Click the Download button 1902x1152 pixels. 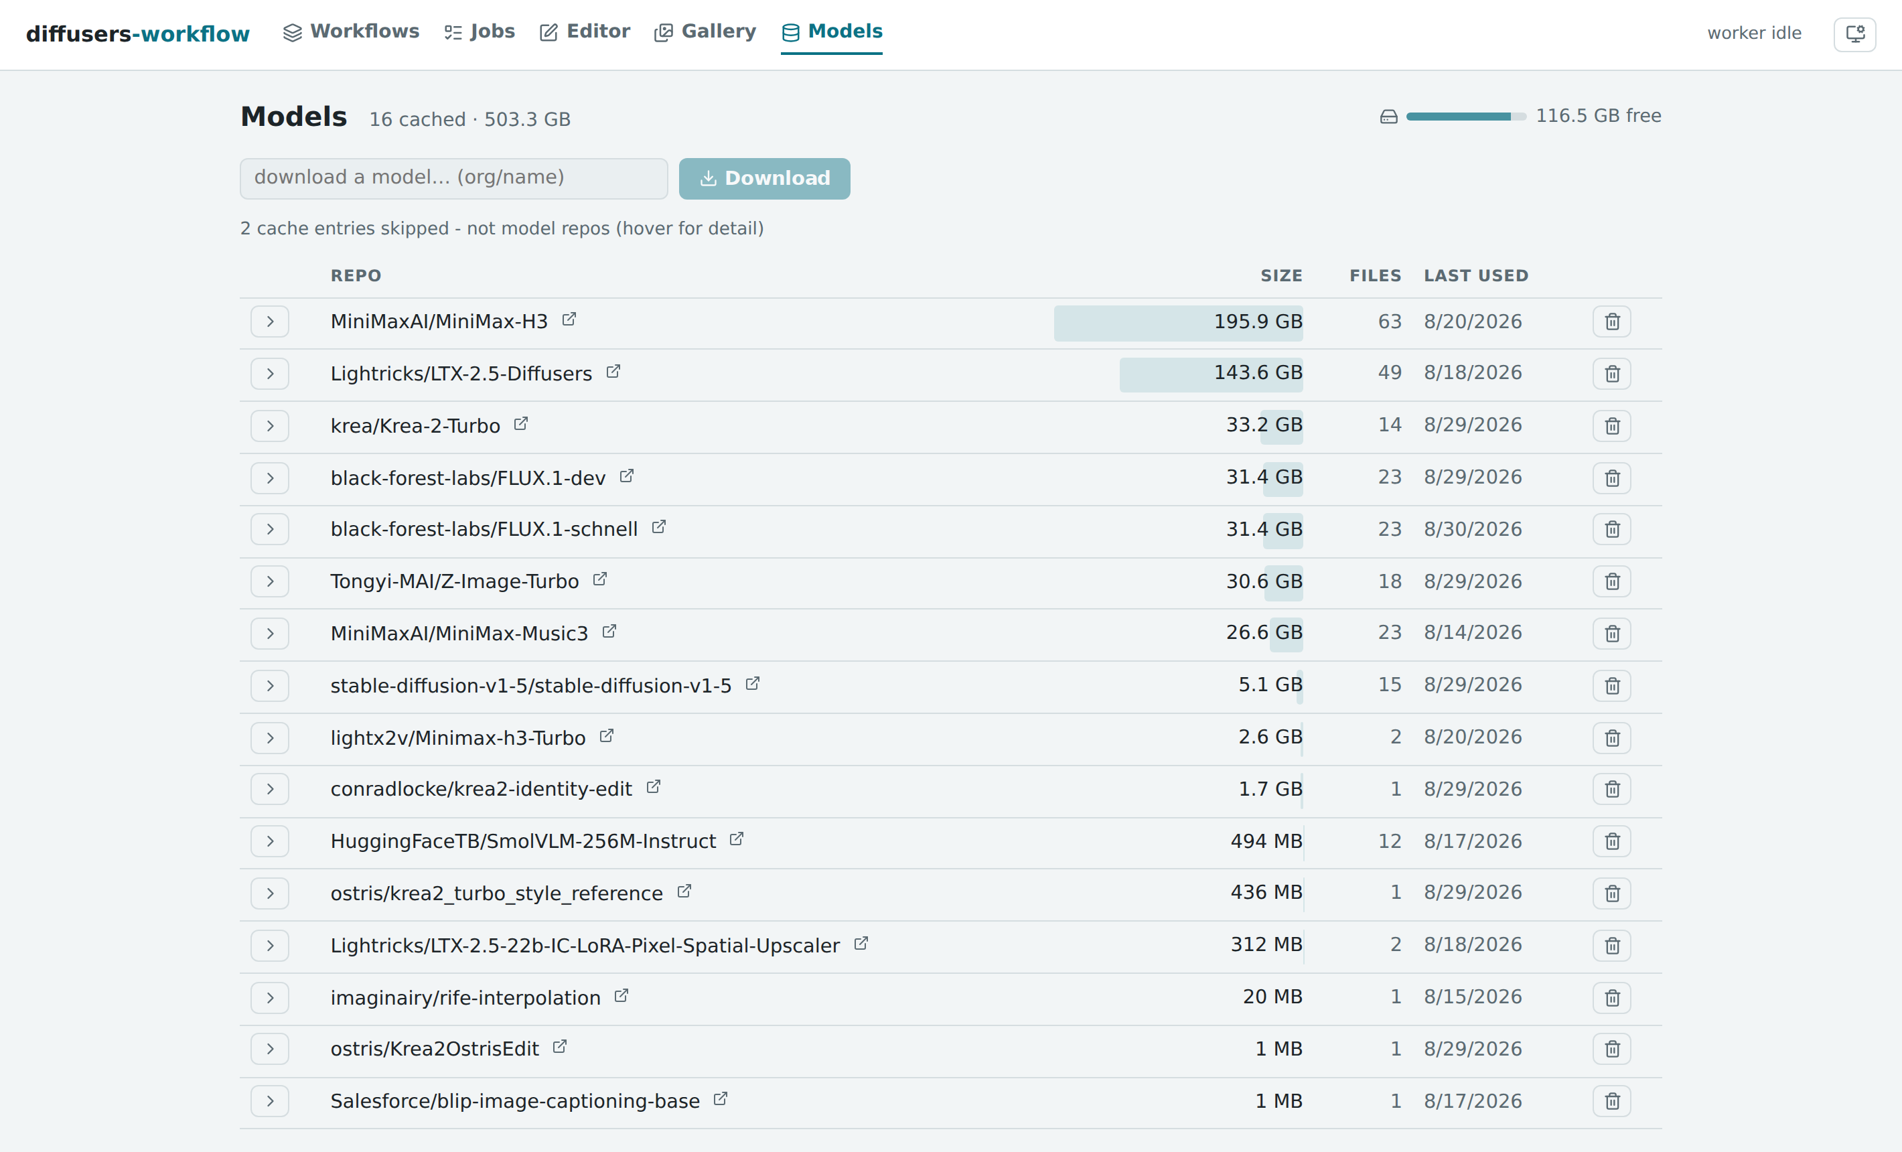pos(764,178)
